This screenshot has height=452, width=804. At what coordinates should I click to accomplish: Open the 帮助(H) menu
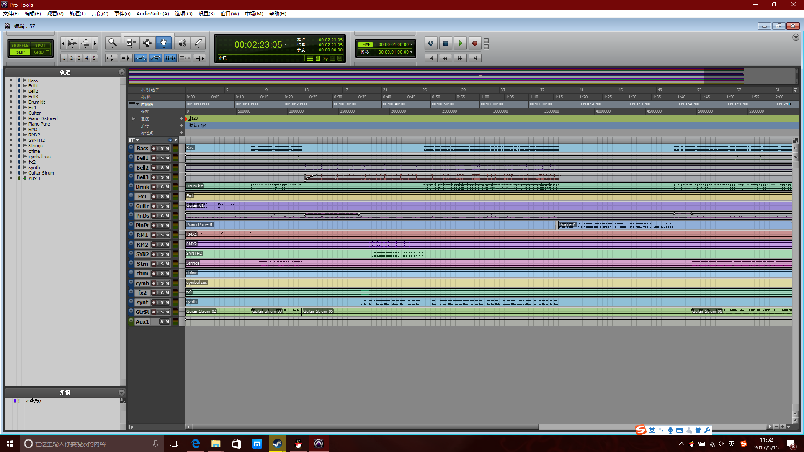[x=278, y=14]
